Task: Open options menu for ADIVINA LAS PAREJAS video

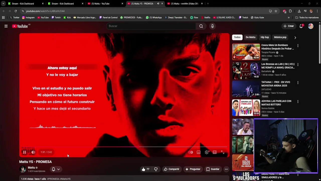Action: [298, 102]
